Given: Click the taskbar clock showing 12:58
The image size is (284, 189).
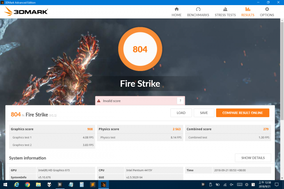Looking at the screenshot, I should 265,185.
